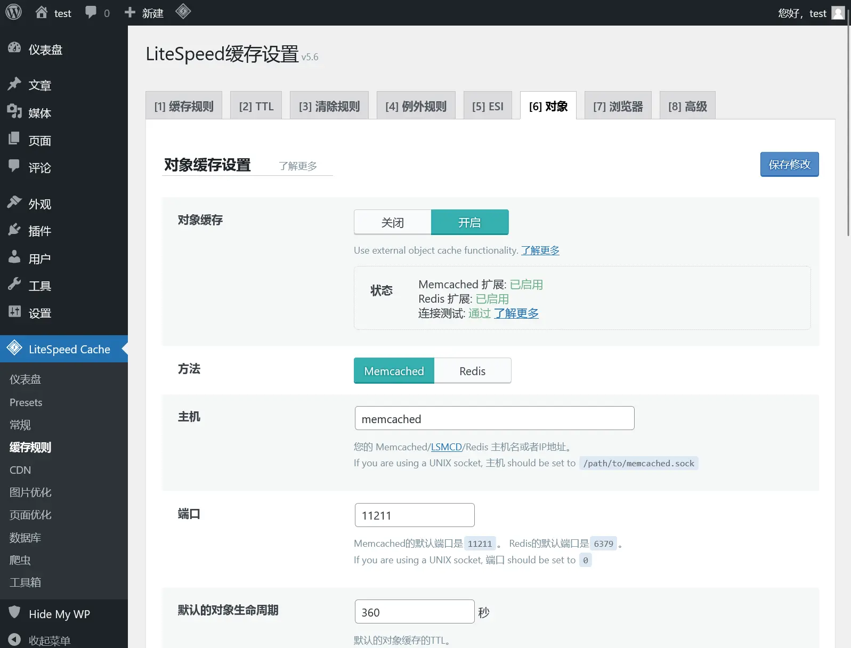Open the LSMCD link under host field
Screen dimensions: 851x648
pyautogui.click(x=446, y=447)
